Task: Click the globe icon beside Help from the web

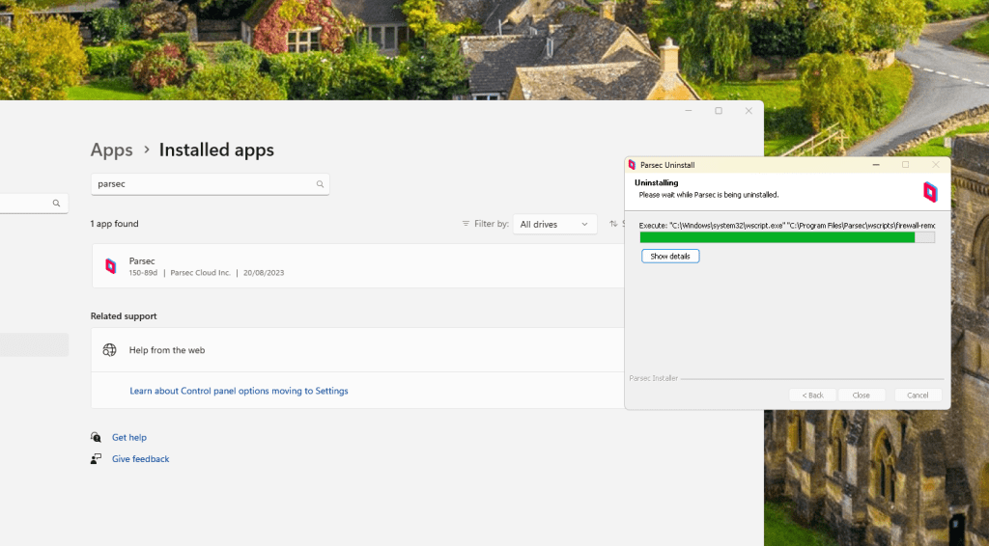Action: coord(110,349)
